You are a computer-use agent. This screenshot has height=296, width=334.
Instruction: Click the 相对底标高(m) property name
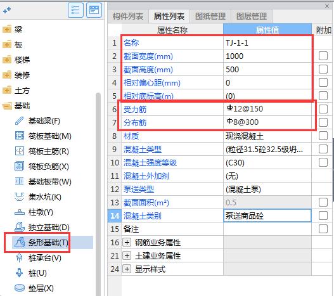(x=148, y=96)
